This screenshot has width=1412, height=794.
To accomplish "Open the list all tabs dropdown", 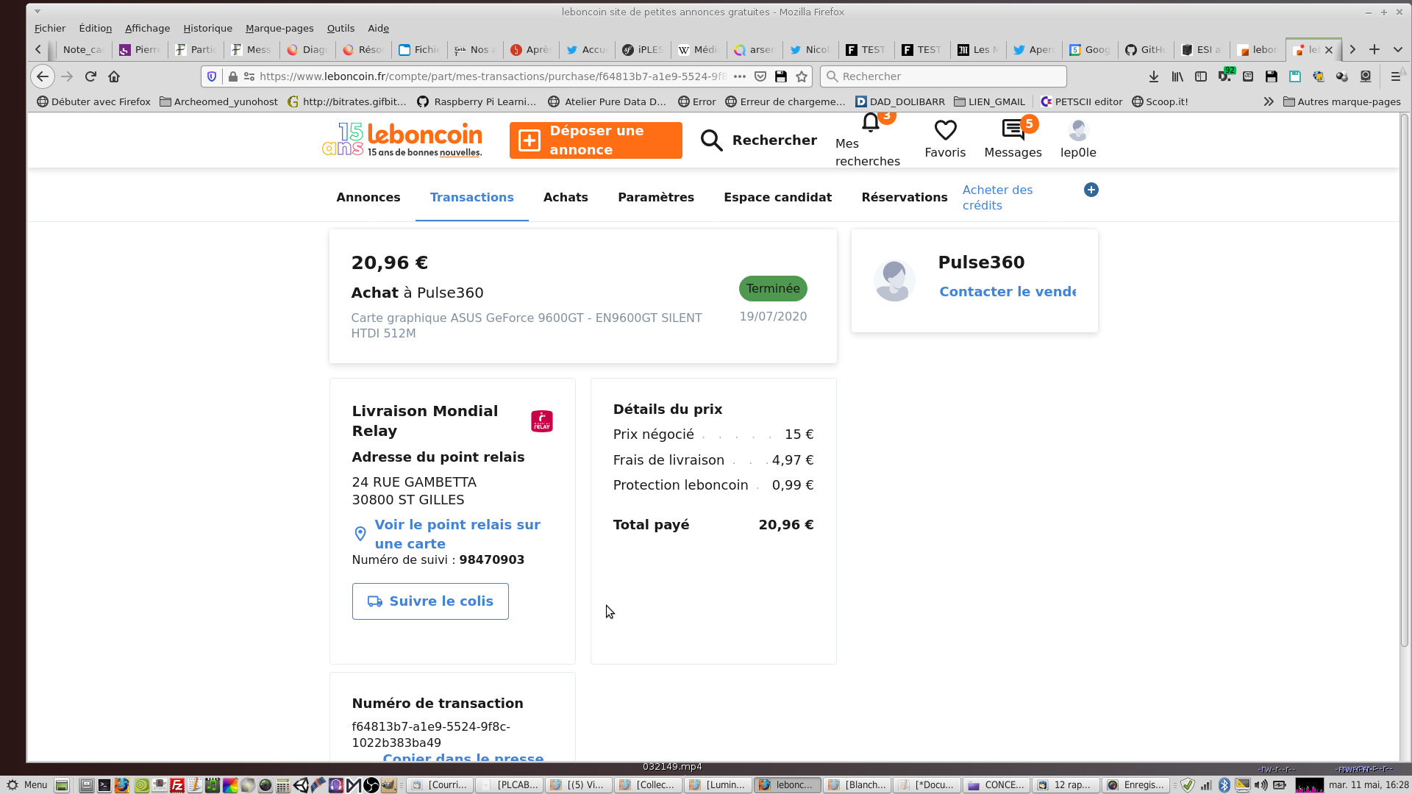I will 1398,49.
